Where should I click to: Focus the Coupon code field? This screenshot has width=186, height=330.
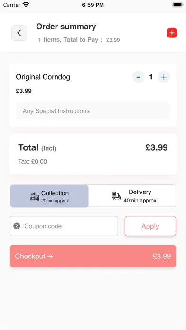point(64,226)
